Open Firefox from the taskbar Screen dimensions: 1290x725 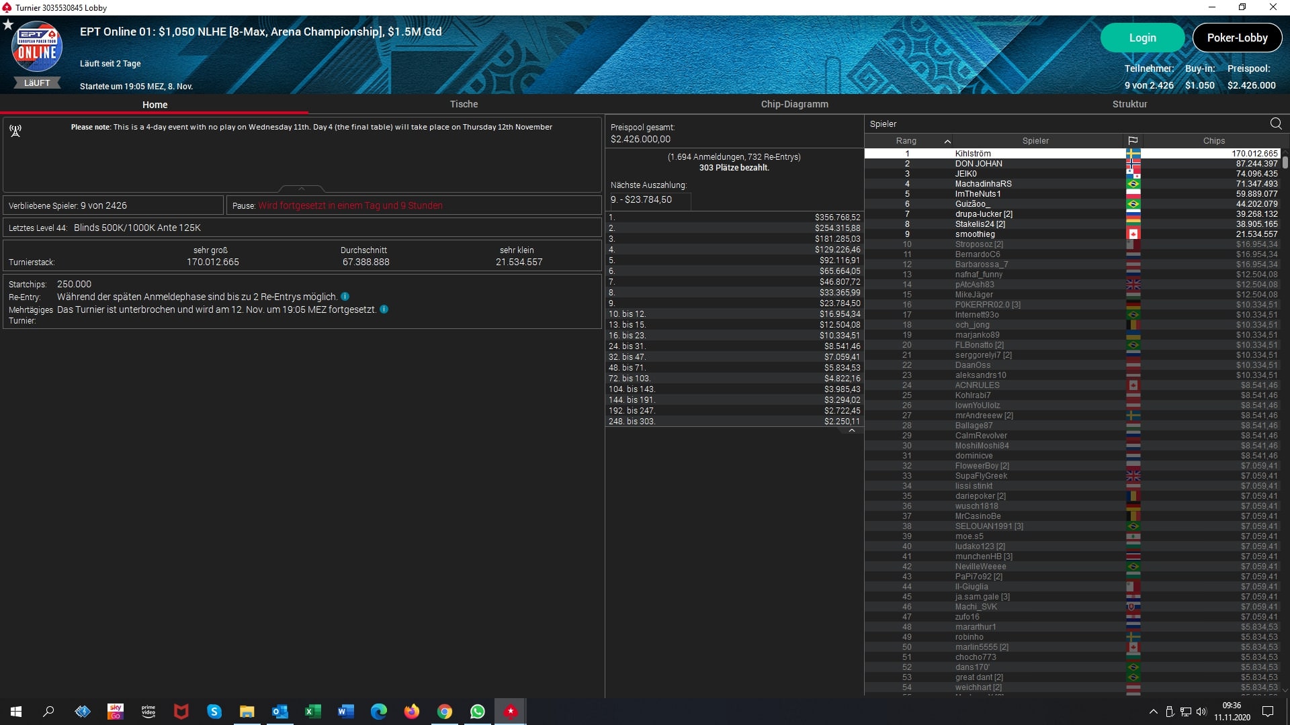pyautogui.click(x=411, y=712)
